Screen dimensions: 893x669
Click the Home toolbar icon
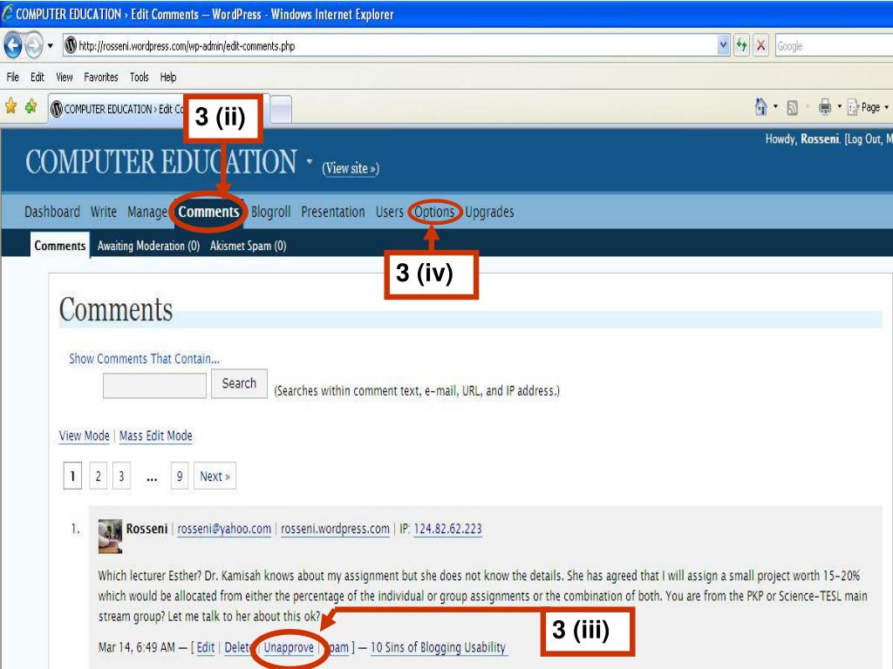click(760, 106)
